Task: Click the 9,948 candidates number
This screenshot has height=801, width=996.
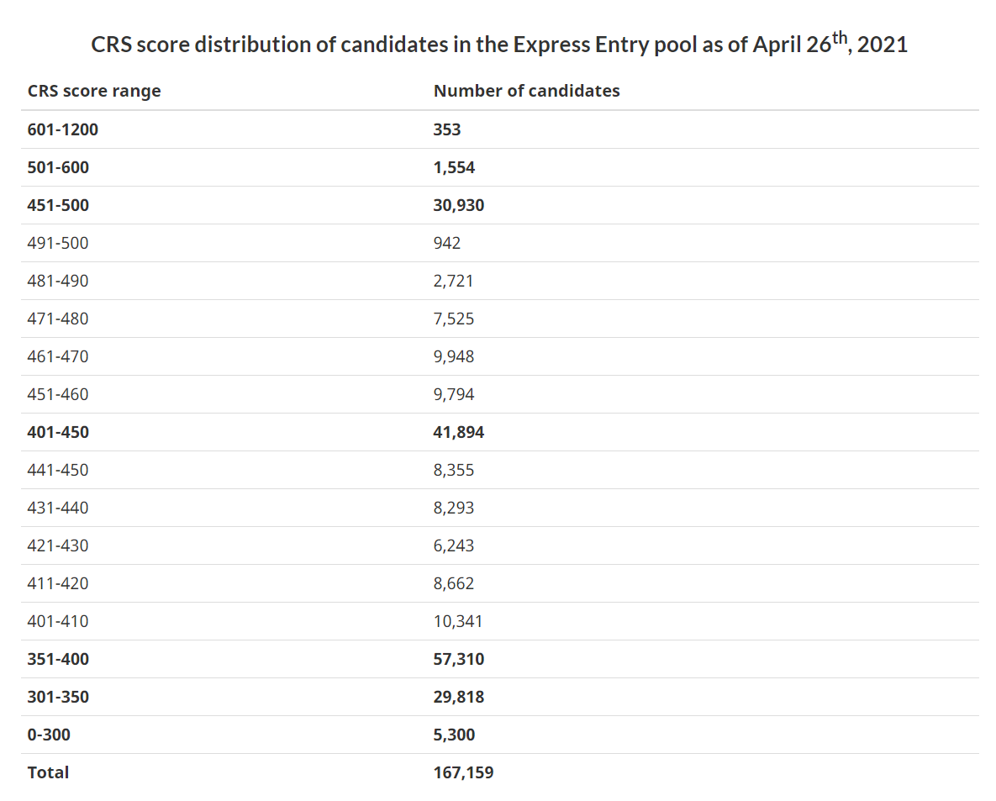Action: click(x=454, y=356)
